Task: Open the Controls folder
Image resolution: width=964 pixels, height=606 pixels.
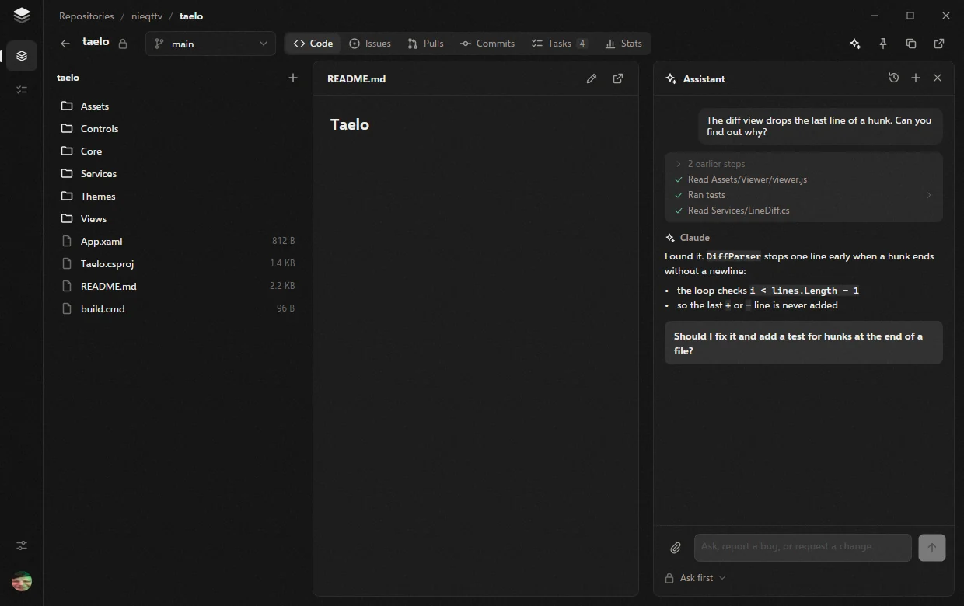Action: click(x=178, y=128)
